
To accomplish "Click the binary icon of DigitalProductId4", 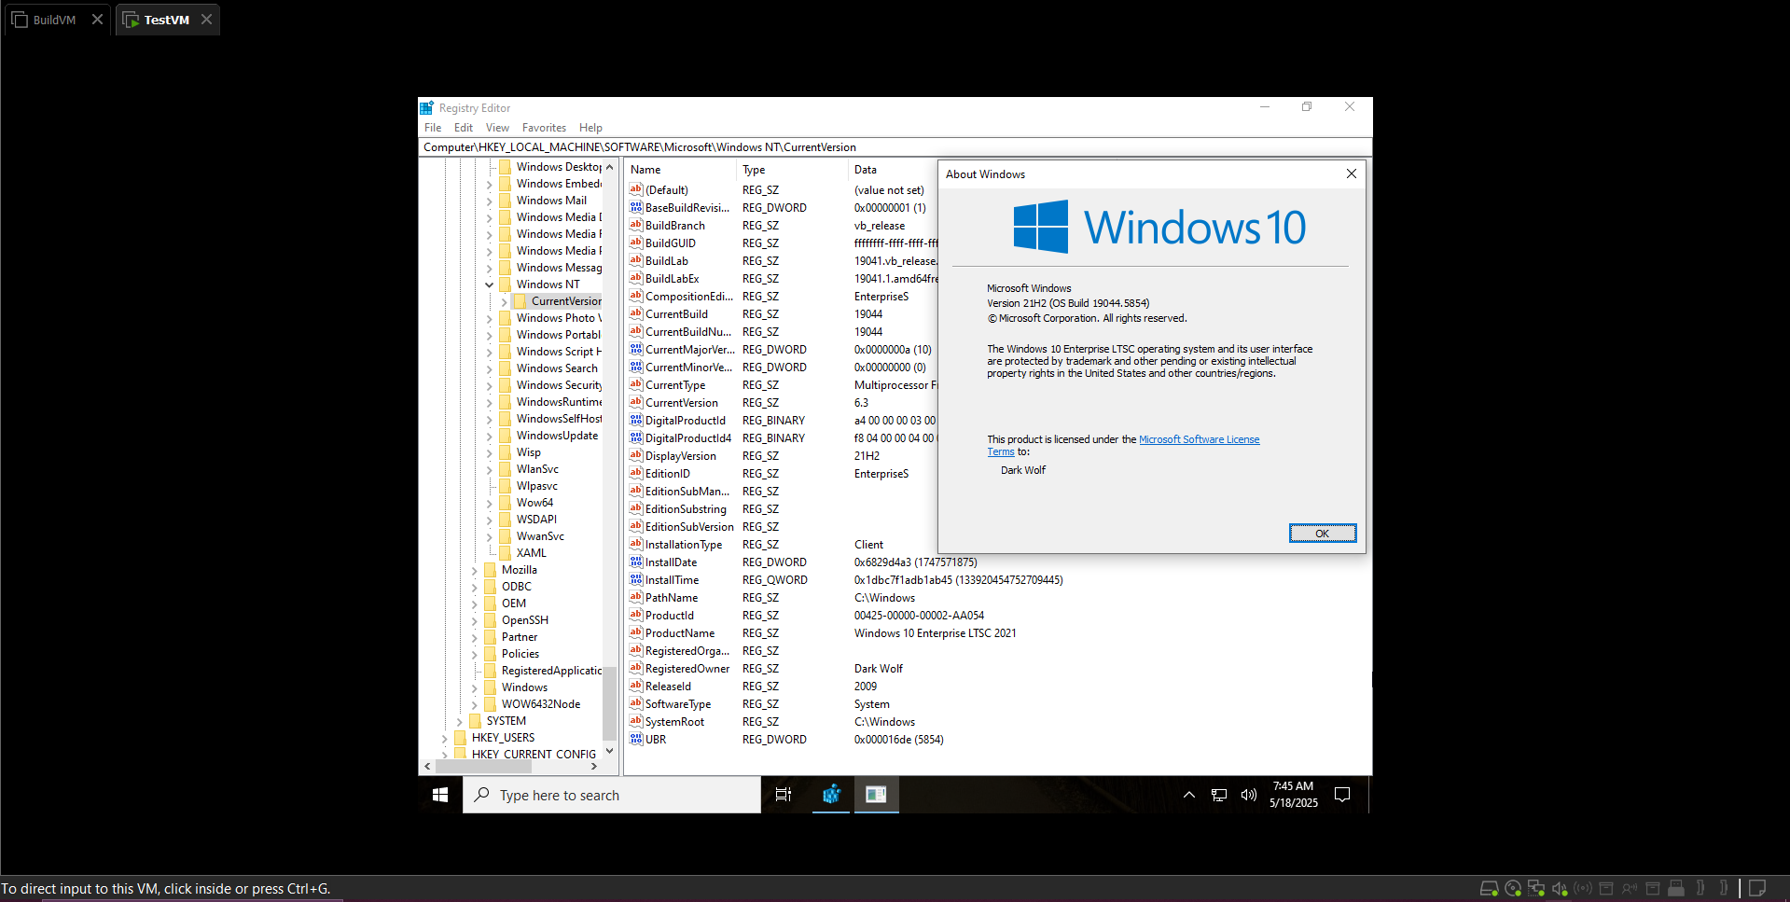I will (x=636, y=437).
